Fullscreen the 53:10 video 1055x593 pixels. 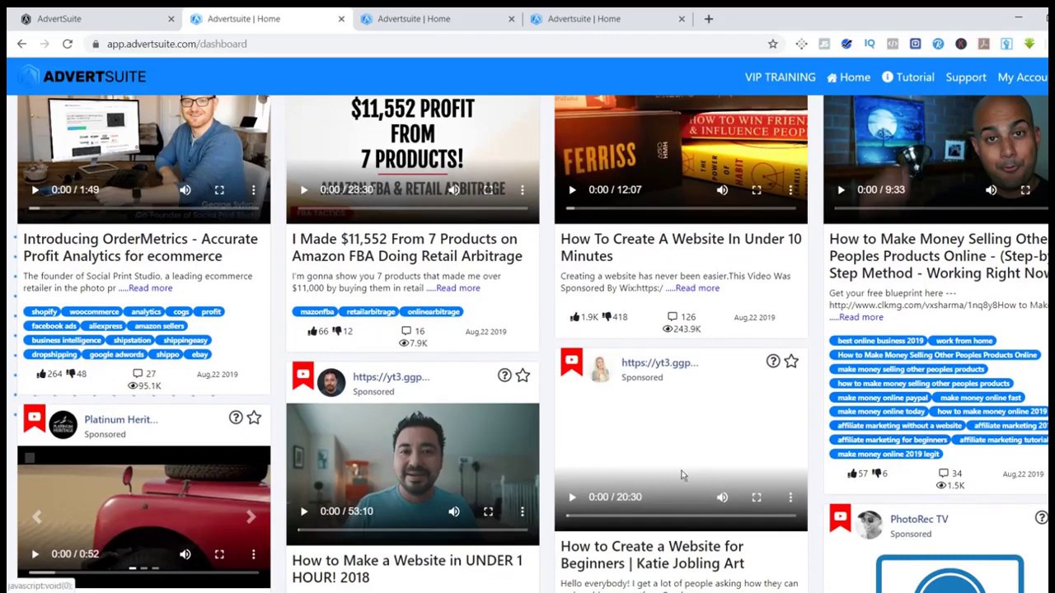point(488,511)
